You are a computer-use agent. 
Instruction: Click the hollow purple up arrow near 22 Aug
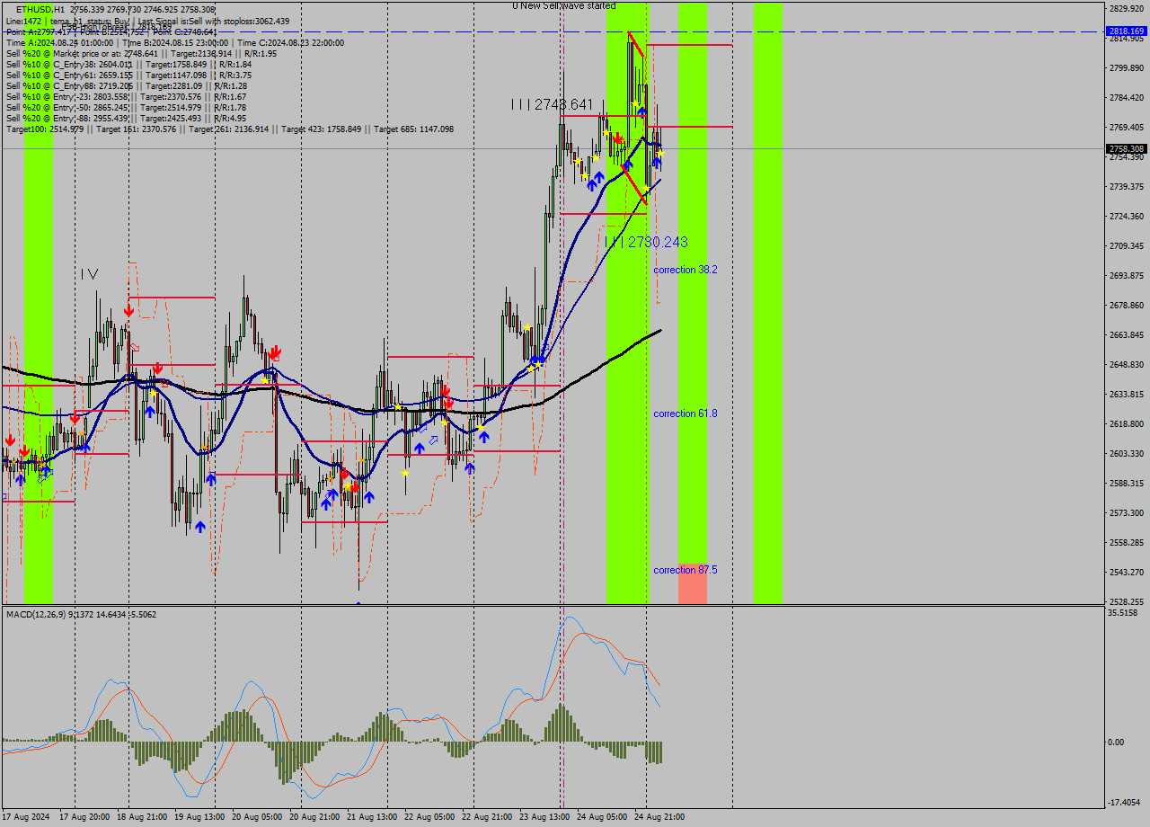(433, 440)
